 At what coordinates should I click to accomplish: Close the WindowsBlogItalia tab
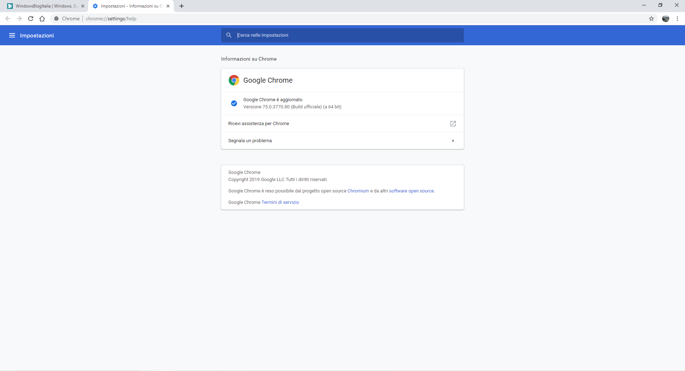tap(83, 6)
